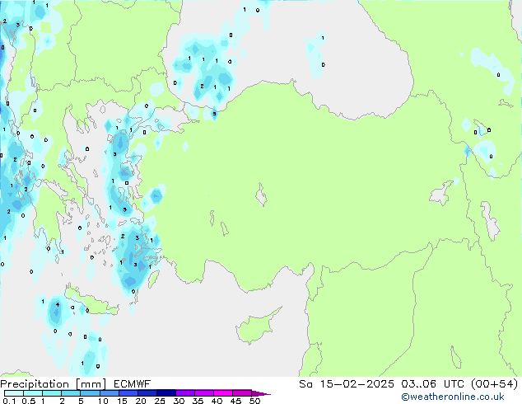Click the legend label "0.5"

click(29, 401)
